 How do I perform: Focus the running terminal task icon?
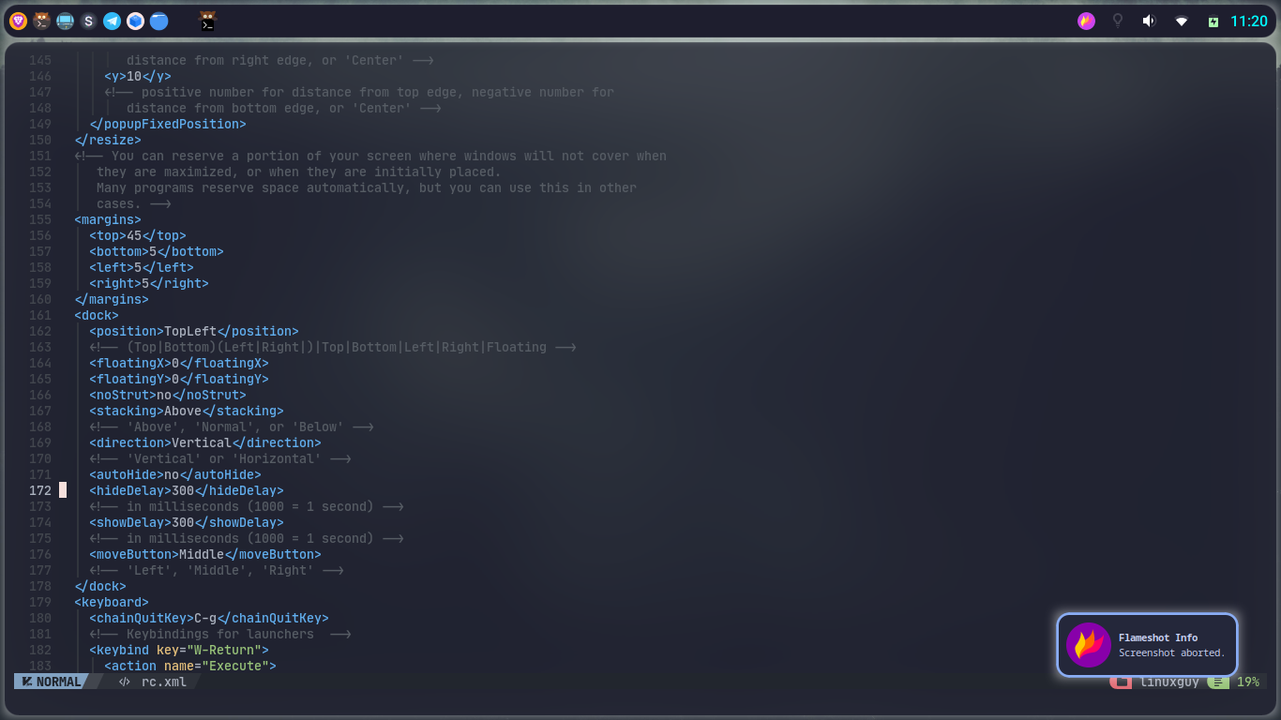(208, 21)
